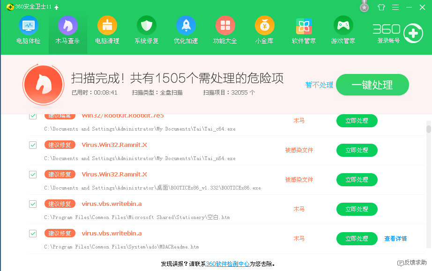This screenshot has width=432, height=271.
Task: Switch to the 木马查杀 tab
Action: tap(67, 30)
